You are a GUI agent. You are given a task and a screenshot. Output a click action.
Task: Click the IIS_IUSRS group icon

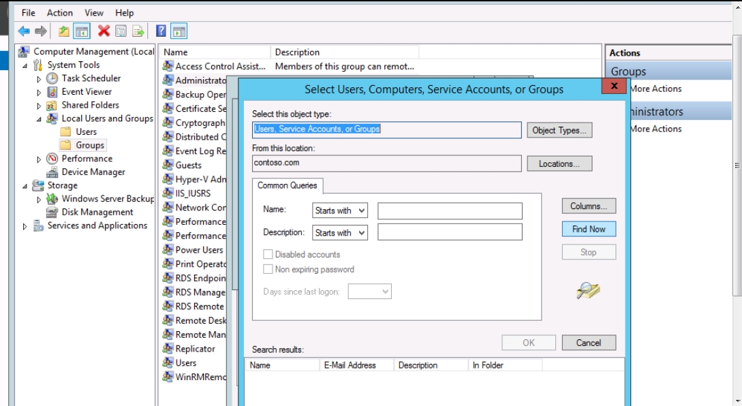point(168,193)
